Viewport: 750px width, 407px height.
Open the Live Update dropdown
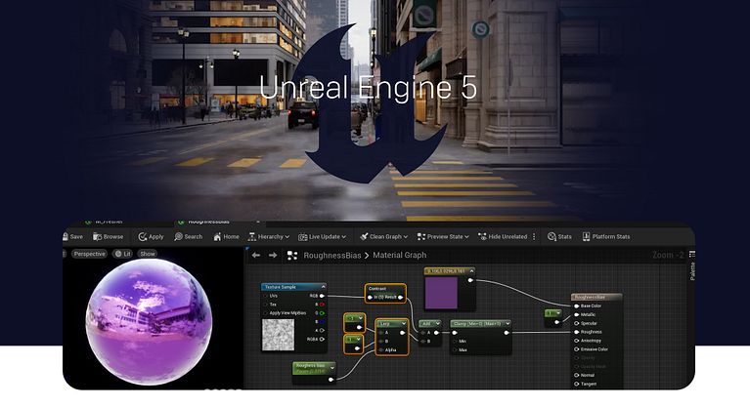[x=321, y=236]
